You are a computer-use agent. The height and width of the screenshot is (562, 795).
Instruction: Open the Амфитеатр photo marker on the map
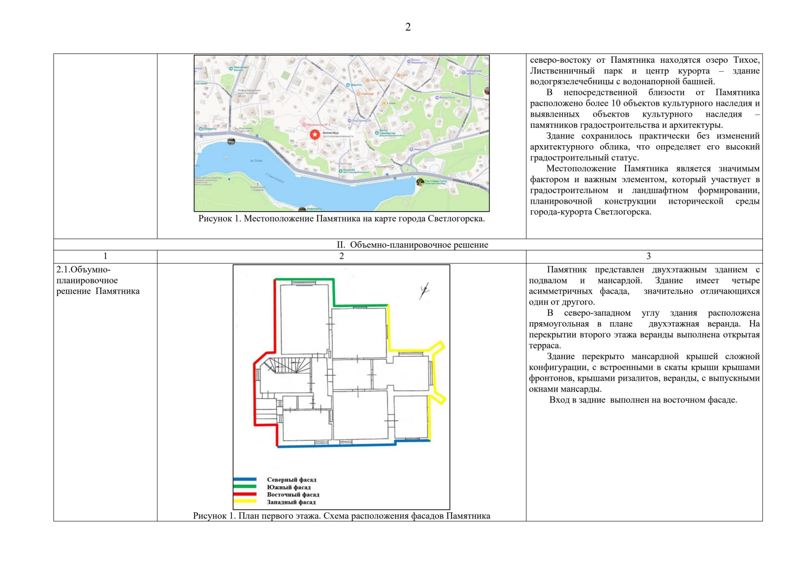(x=302, y=209)
